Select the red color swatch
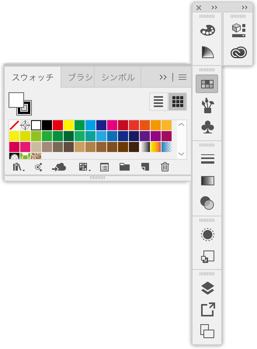Screen dimensions: 257x349 click(58, 125)
